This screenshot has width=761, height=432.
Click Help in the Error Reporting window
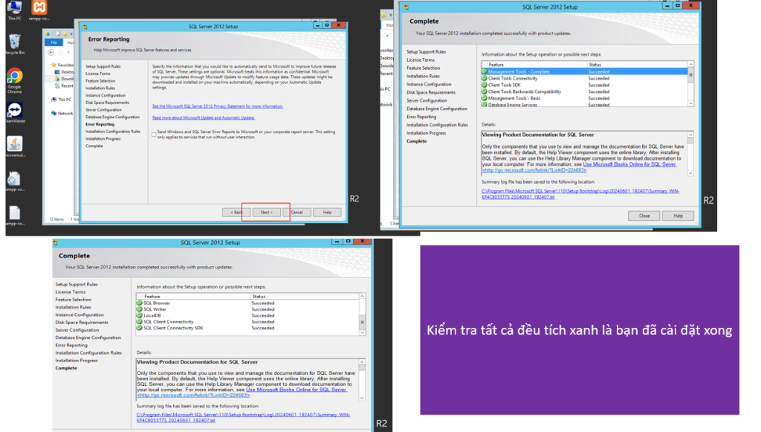[x=327, y=212]
